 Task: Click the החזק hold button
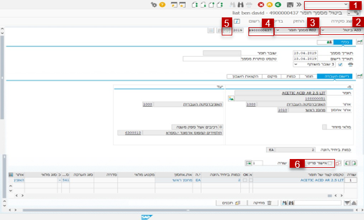(x=298, y=21)
